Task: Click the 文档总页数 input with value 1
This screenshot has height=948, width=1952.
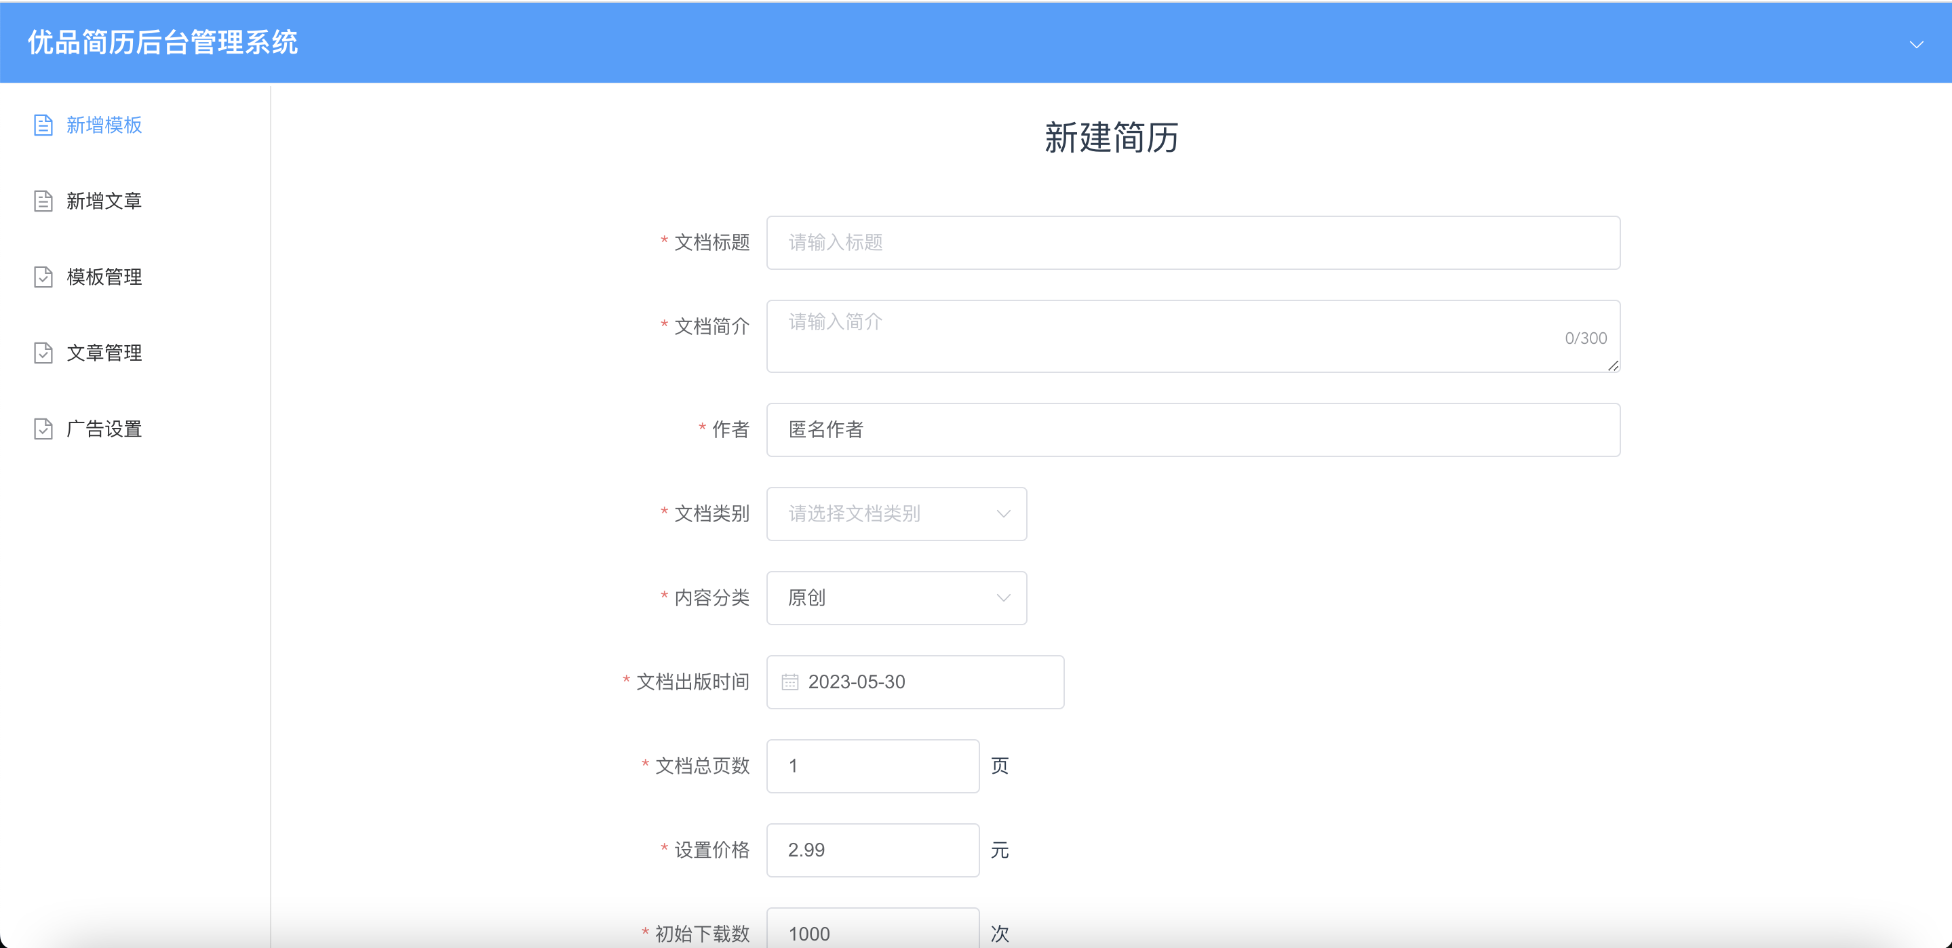Action: 873,766
